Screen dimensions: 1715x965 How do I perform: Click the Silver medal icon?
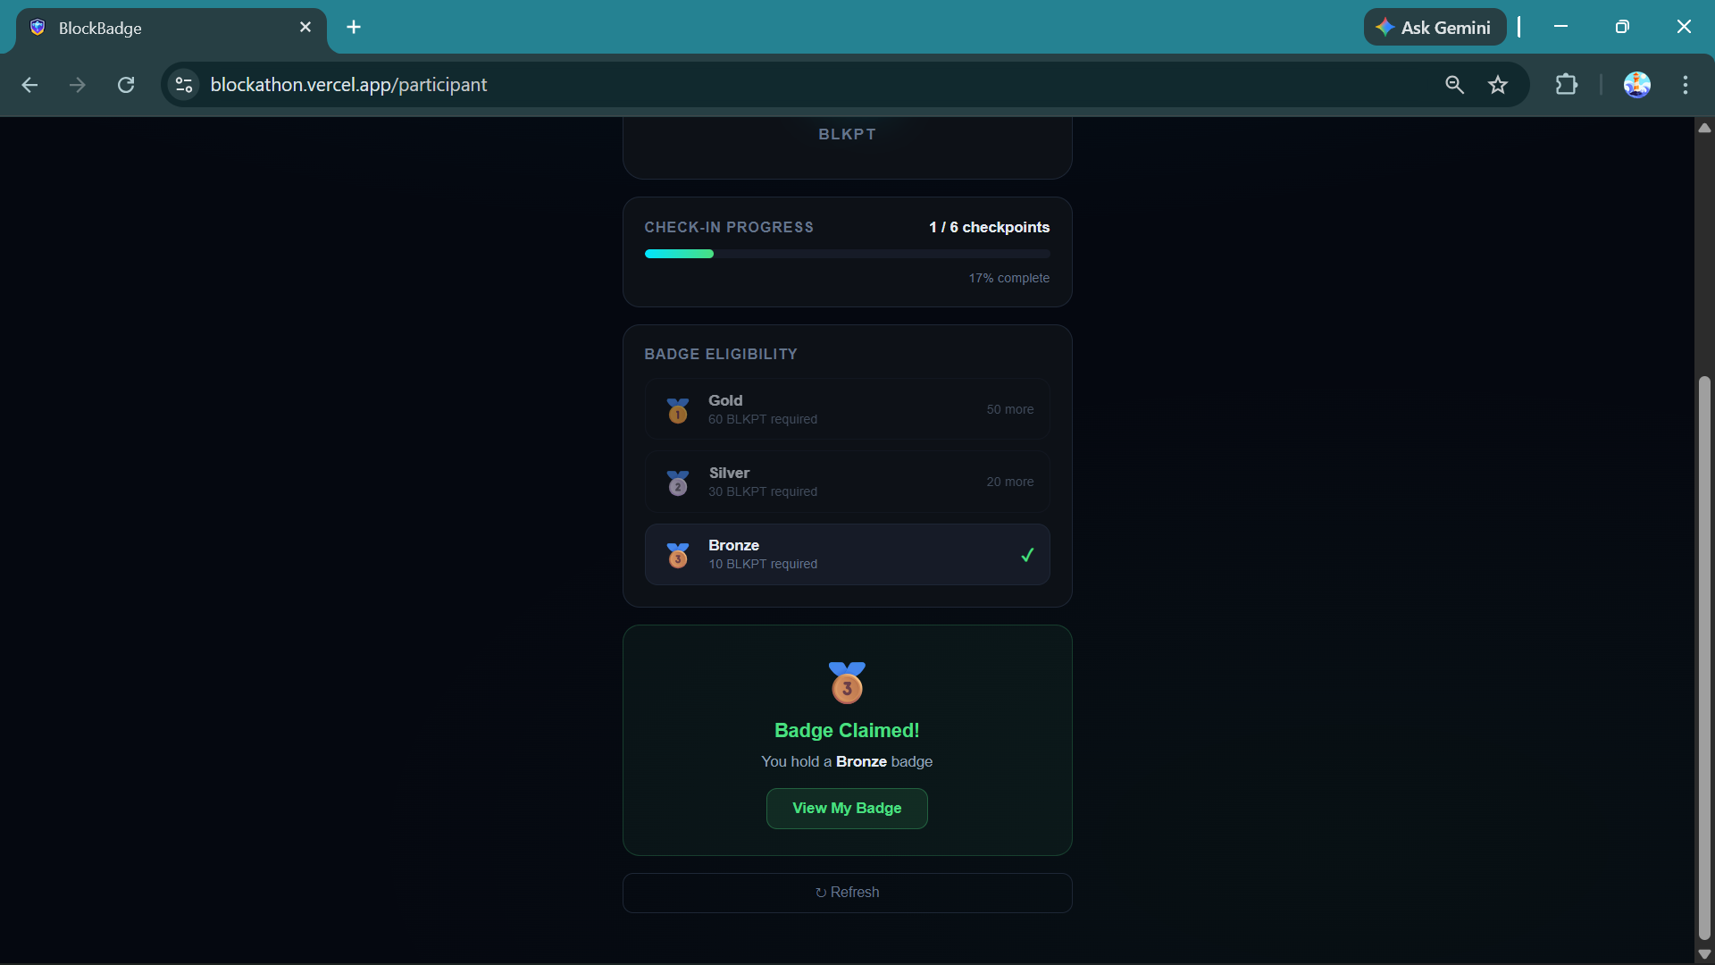click(x=678, y=482)
